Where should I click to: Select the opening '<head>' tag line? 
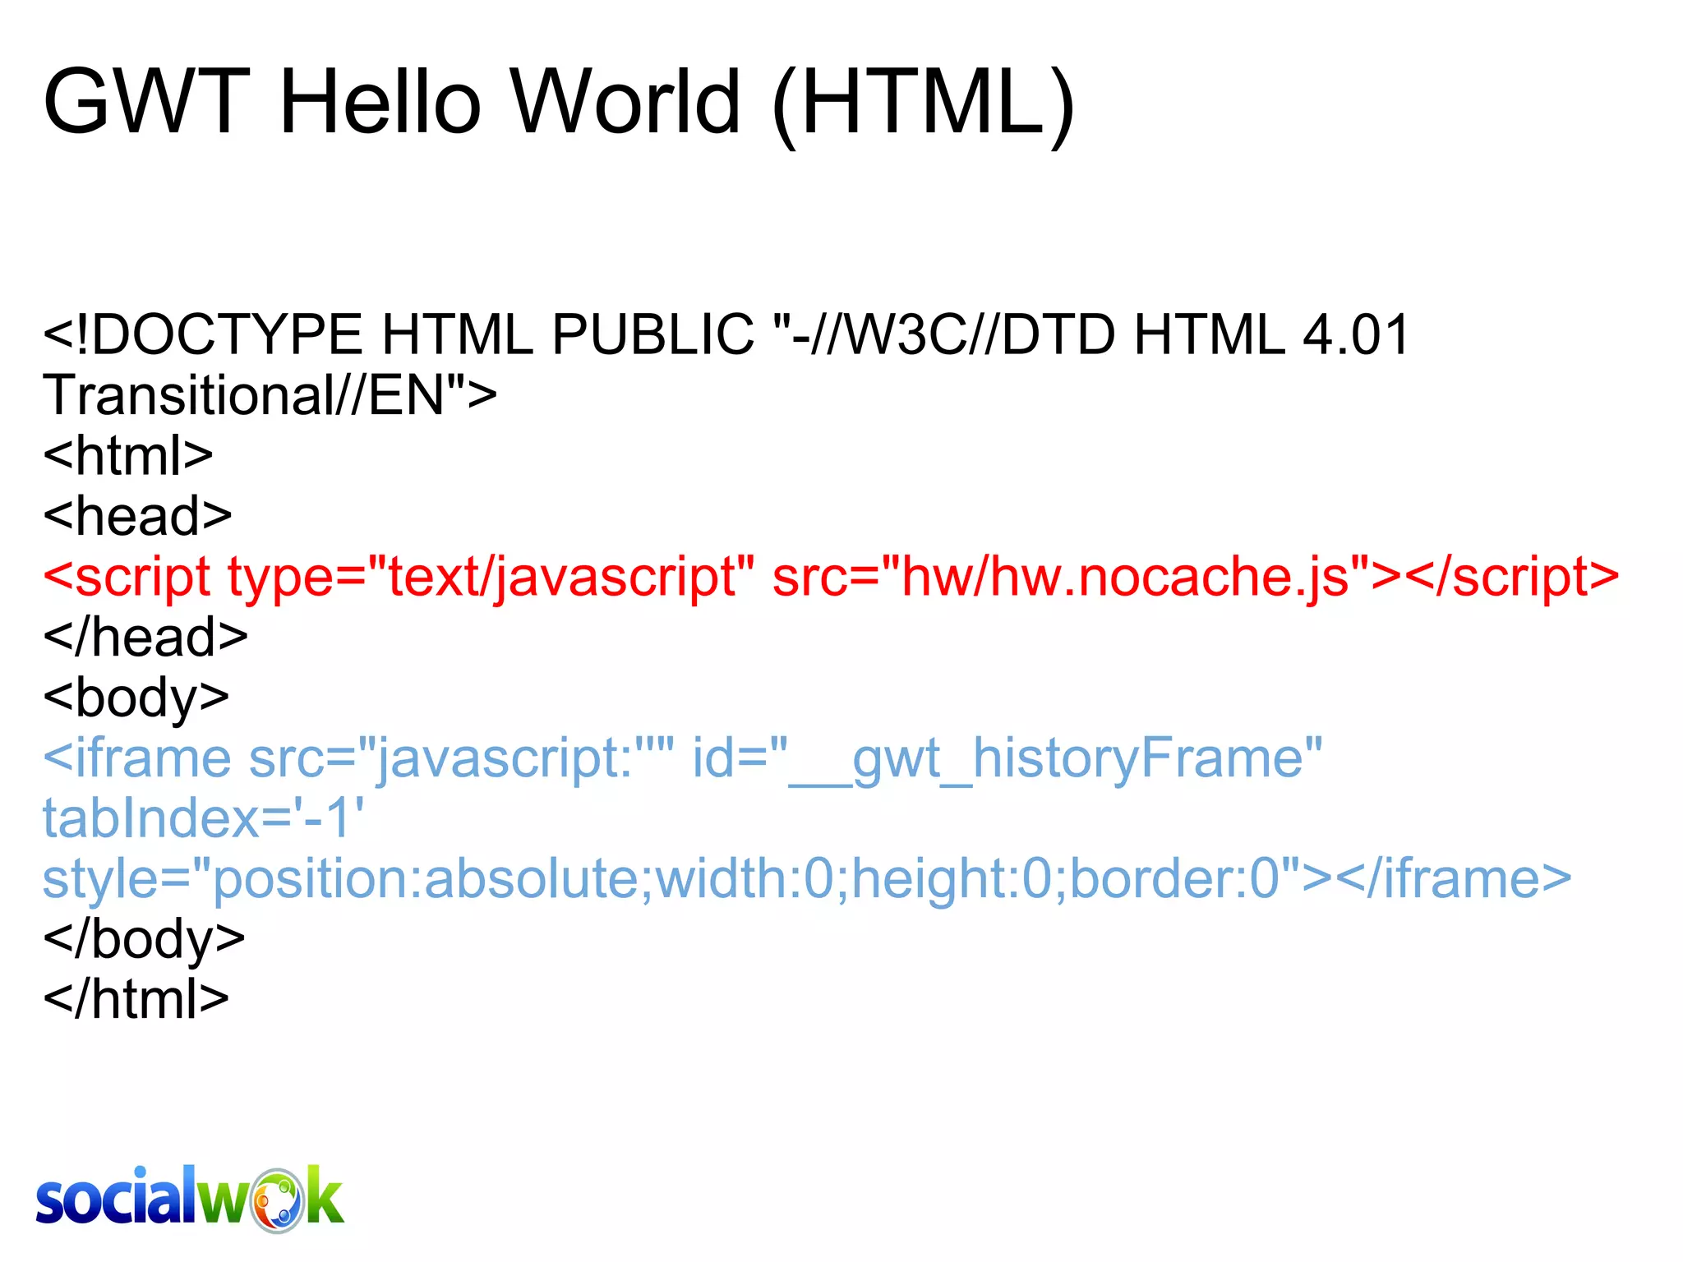tap(138, 516)
